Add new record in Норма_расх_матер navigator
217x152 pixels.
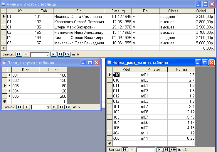173,150
